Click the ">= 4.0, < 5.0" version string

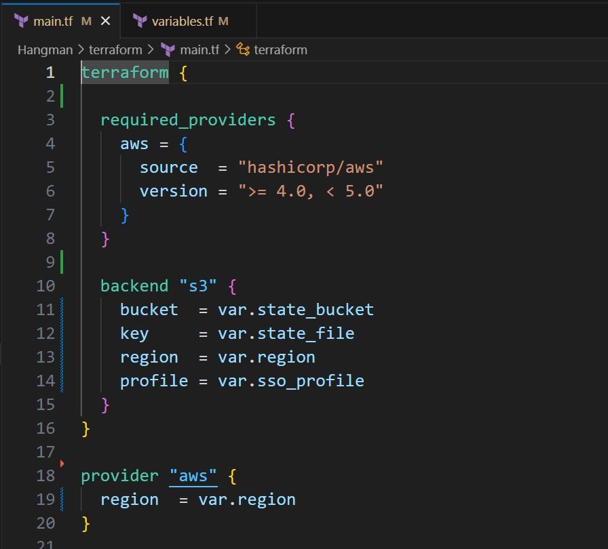[x=311, y=191]
